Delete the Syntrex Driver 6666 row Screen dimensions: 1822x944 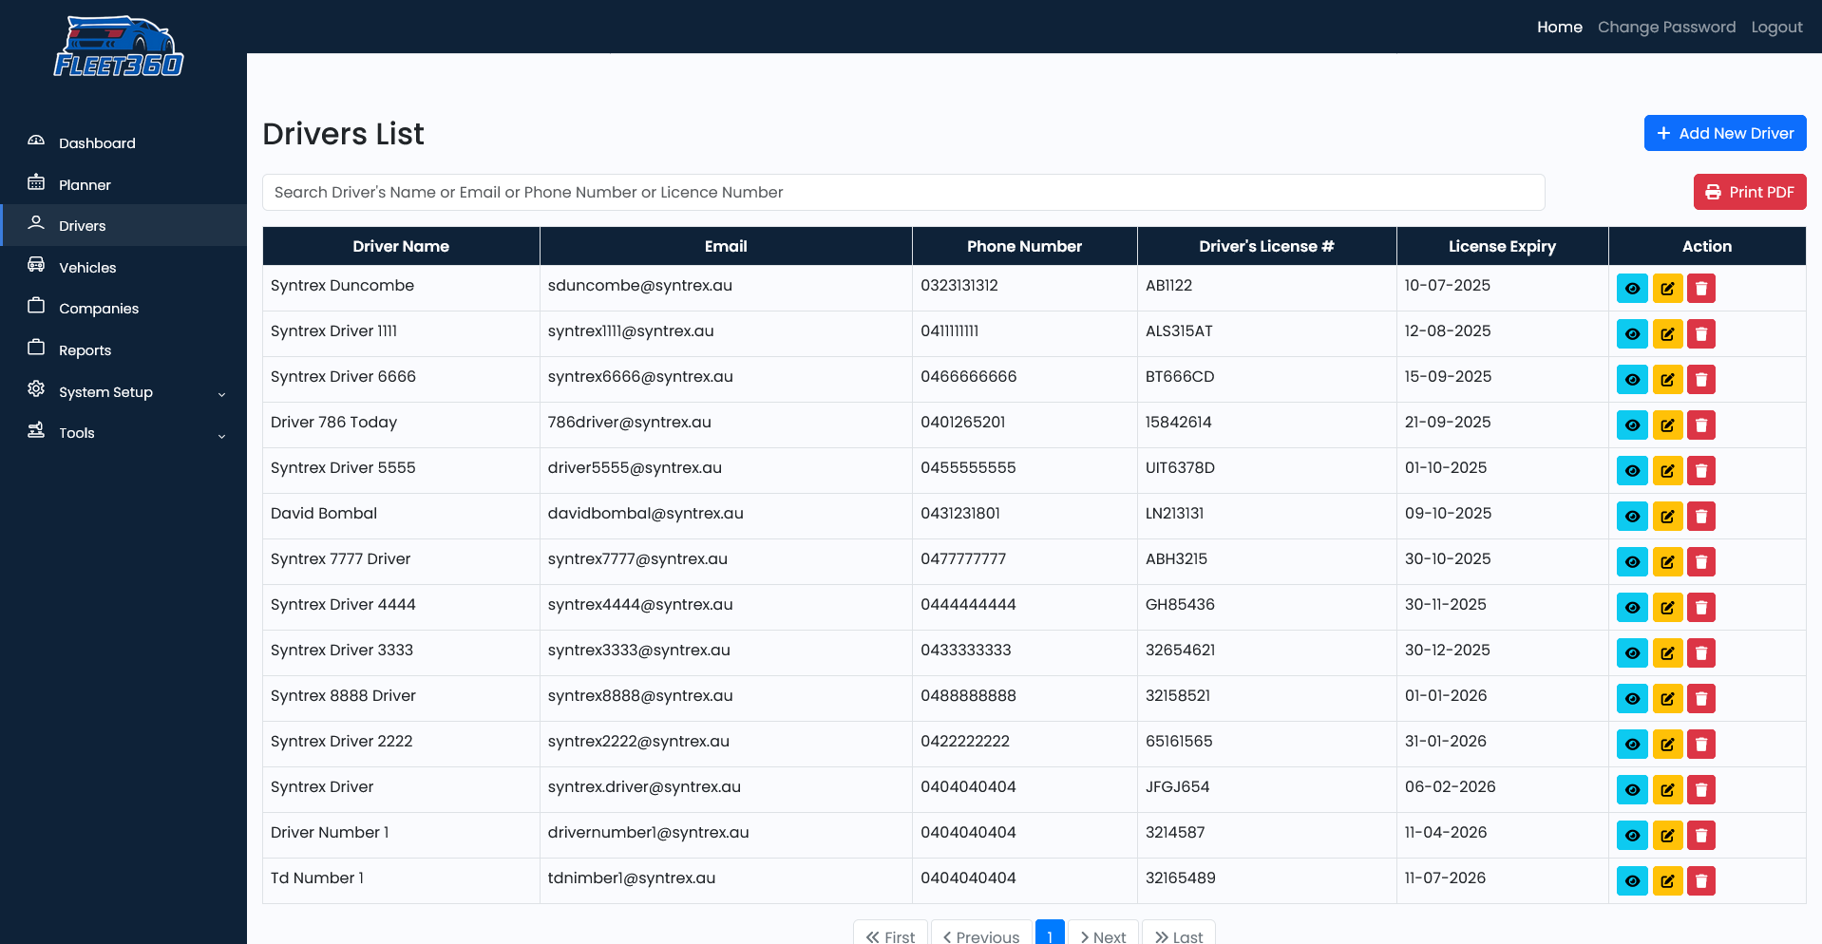click(x=1701, y=380)
